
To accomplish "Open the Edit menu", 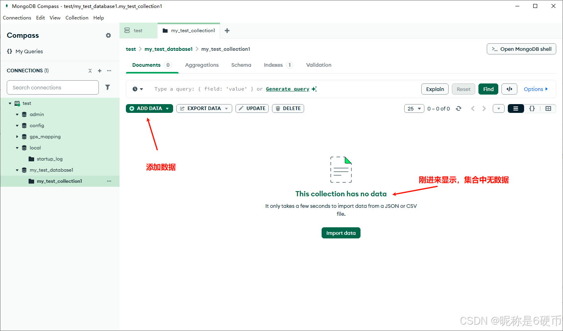I will tap(40, 18).
